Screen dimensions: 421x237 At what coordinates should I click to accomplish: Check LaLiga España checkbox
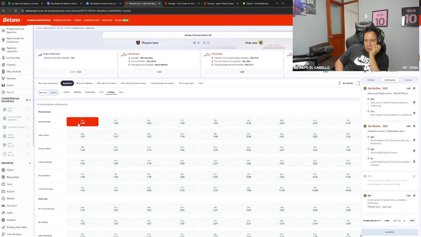coord(28,136)
